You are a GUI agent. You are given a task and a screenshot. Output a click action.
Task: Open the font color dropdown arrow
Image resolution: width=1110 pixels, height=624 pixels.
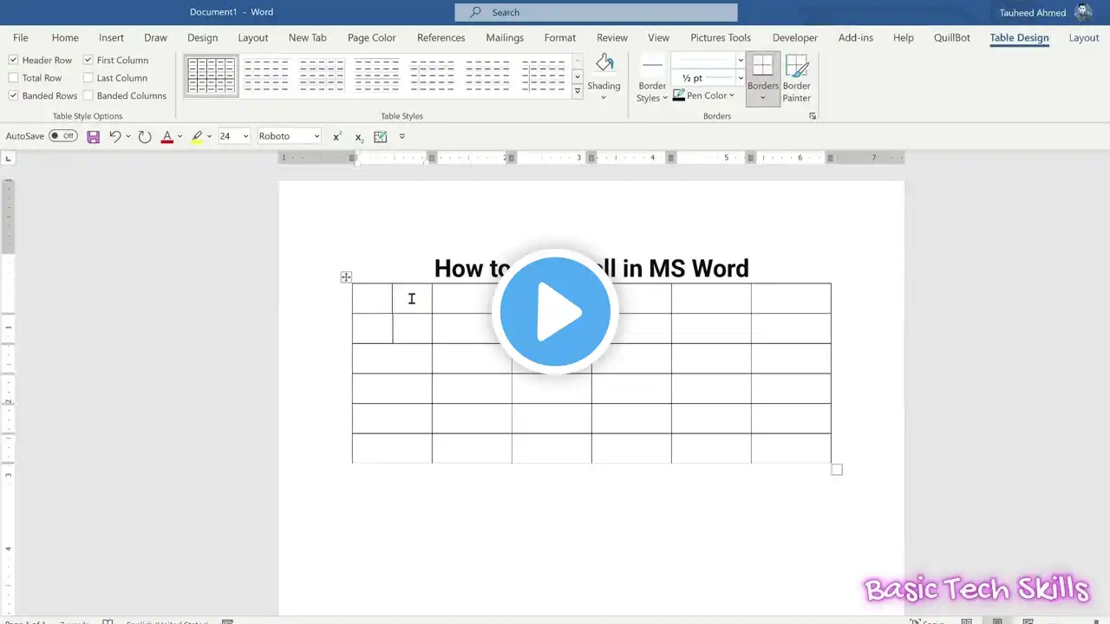click(180, 137)
